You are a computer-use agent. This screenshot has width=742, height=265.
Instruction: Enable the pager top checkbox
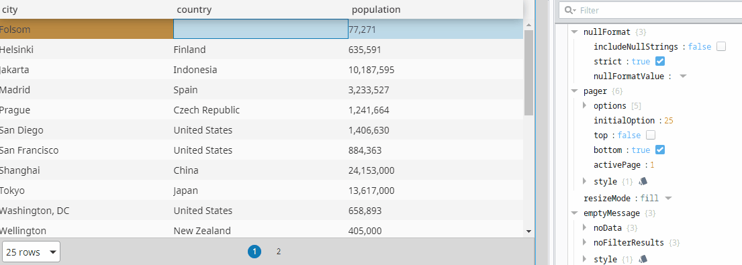coord(651,135)
